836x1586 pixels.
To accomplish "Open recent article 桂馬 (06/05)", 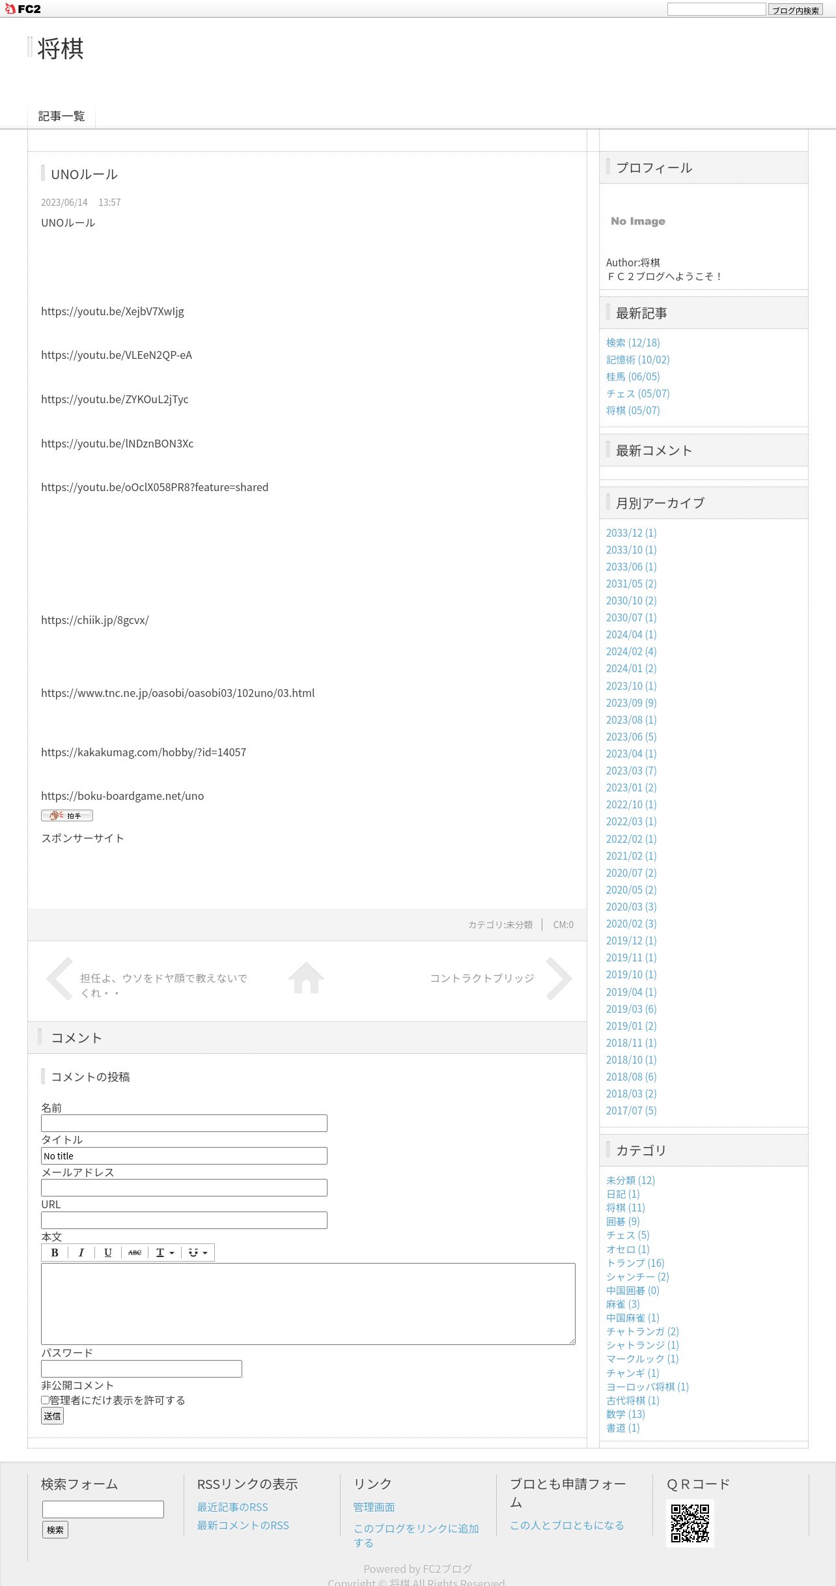I will coord(633,376).
